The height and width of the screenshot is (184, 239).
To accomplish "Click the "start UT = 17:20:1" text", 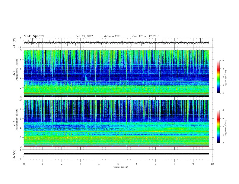I will [x=146, y=36].
